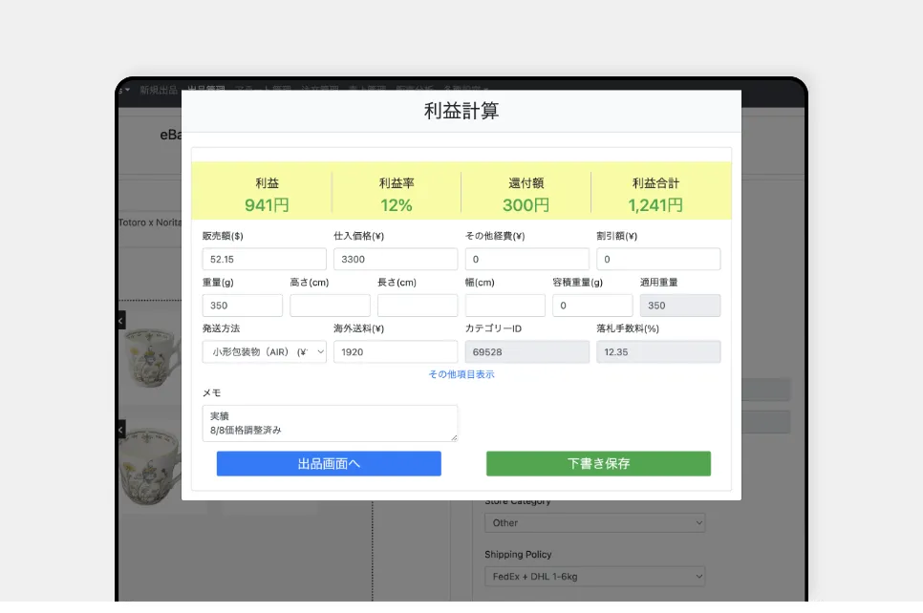Click the 重量(g) input box
The image size is (923, 613).
(x=242, y=306)
